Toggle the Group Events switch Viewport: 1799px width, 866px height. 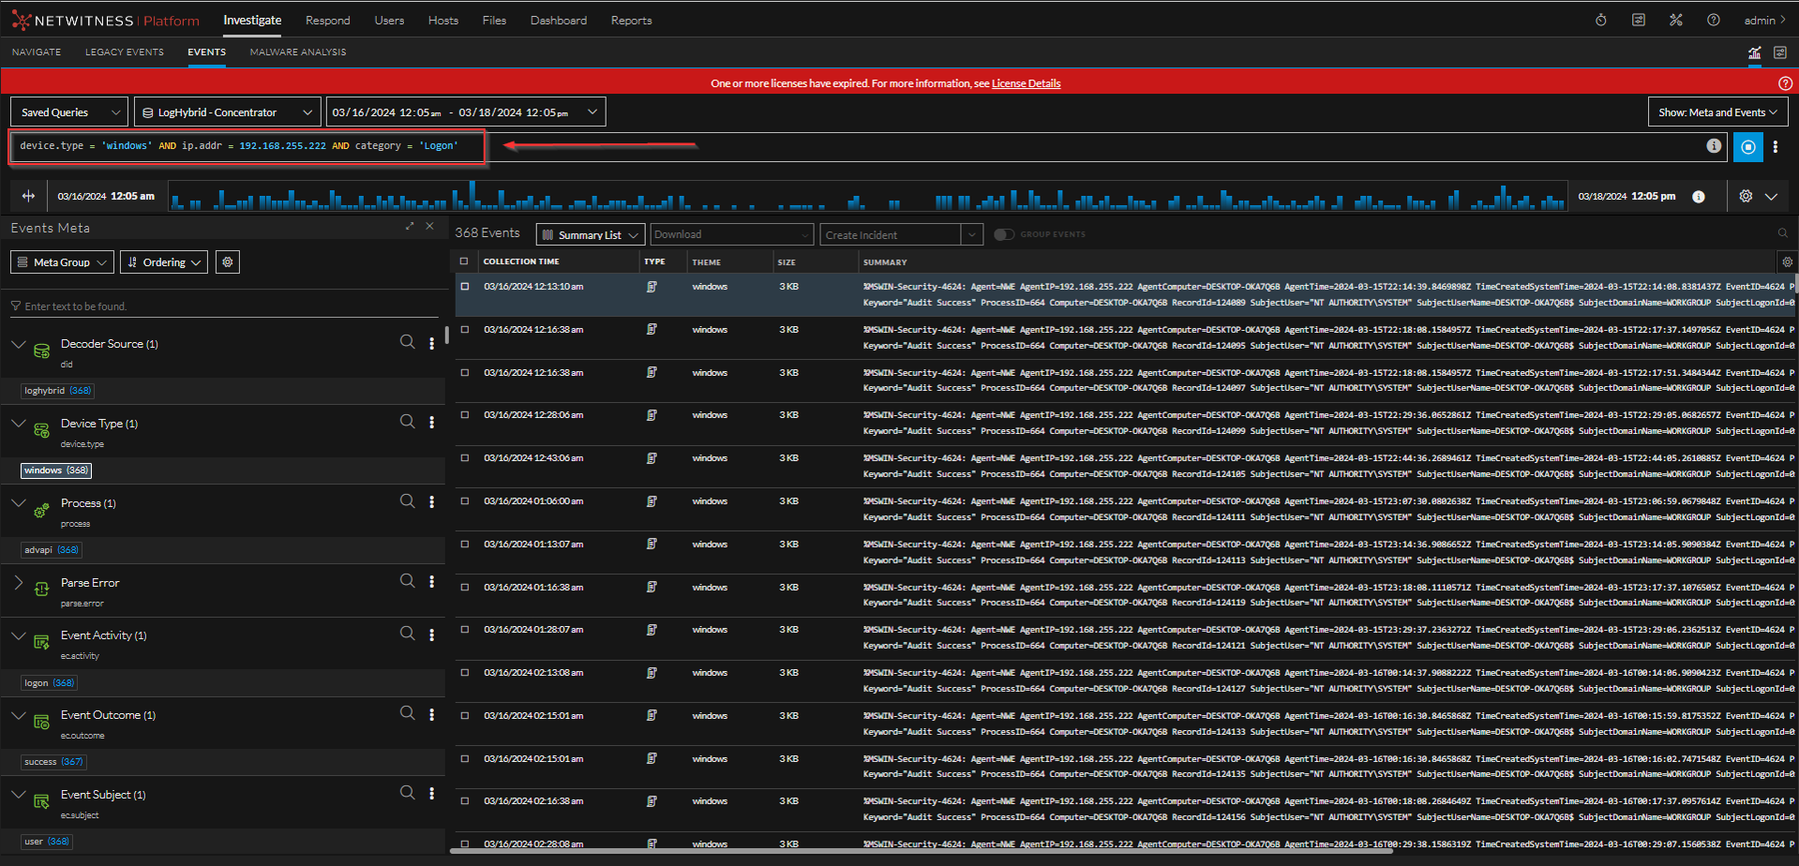(1004, 234)
